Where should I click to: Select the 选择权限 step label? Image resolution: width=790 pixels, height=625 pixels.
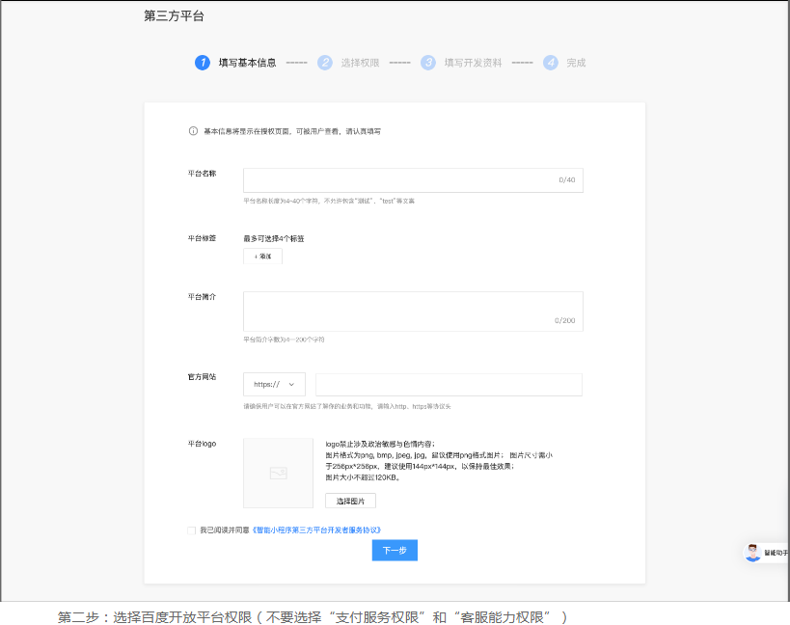click(x=360, y=63)
